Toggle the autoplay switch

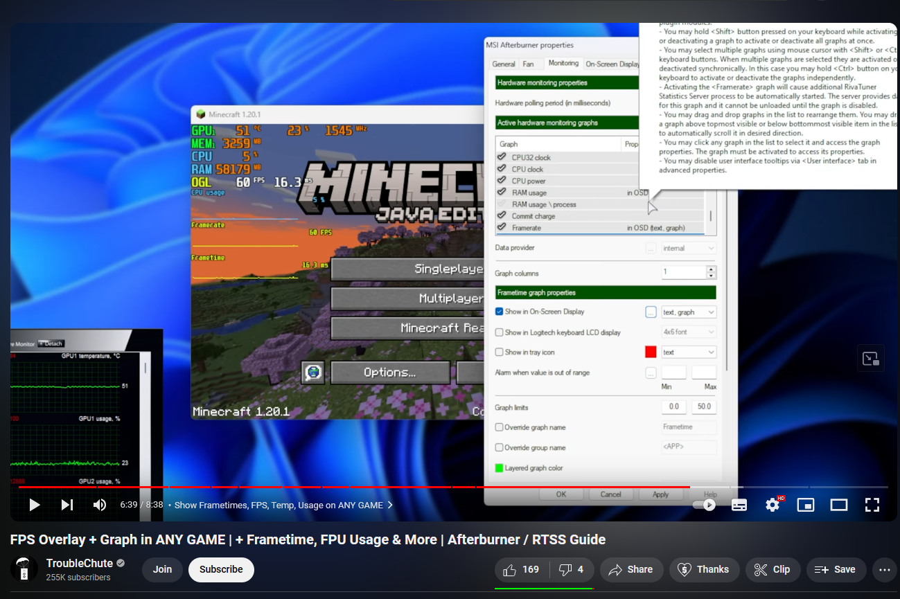coord(705,505)
